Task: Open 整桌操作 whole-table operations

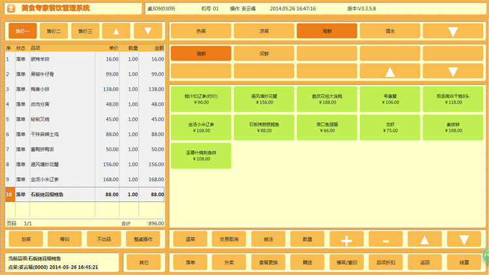Action: [143, 239]
